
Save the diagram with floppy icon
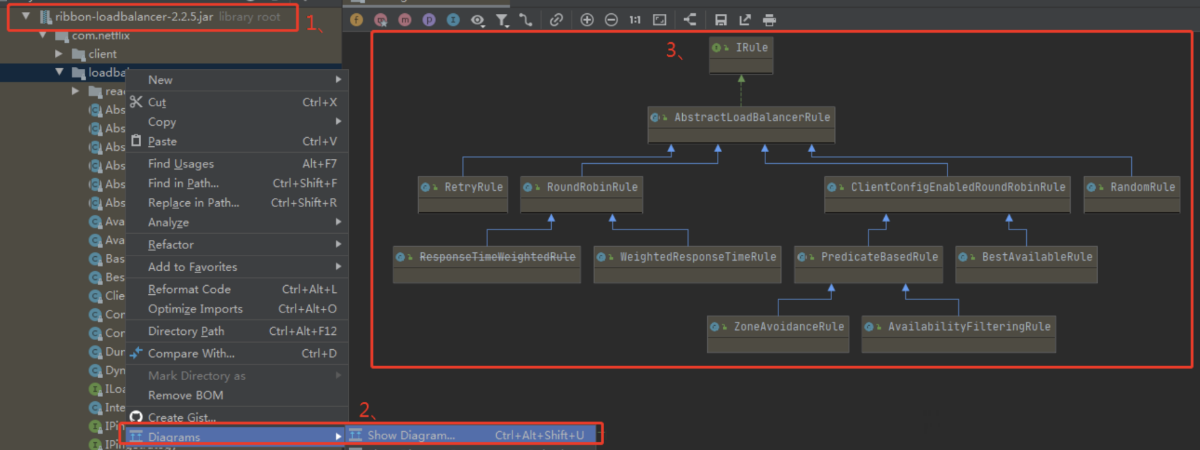pos(721,20)
